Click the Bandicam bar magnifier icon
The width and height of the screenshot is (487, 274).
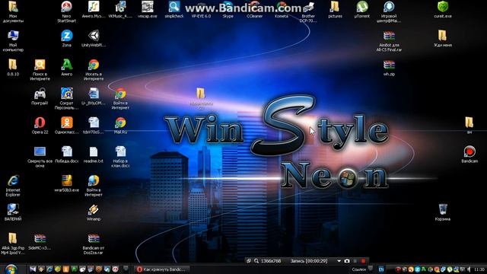click(x=256, y=261)
